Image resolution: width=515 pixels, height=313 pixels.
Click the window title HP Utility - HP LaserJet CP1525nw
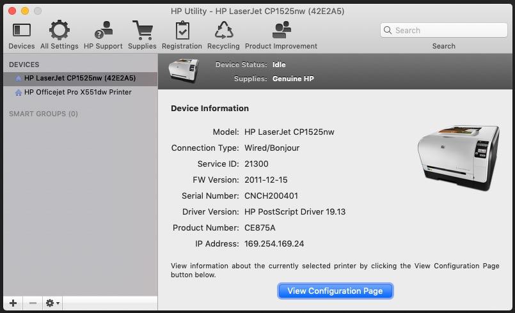[257, 11]
